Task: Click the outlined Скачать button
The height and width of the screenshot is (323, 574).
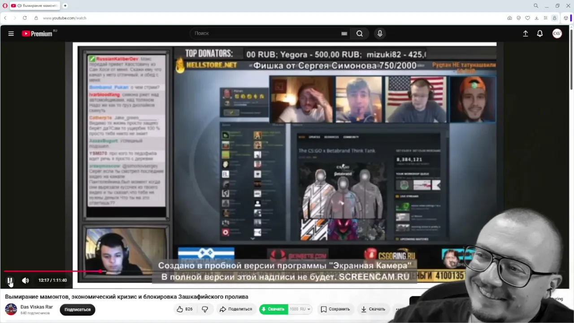Action: click(x=373, y=309)
